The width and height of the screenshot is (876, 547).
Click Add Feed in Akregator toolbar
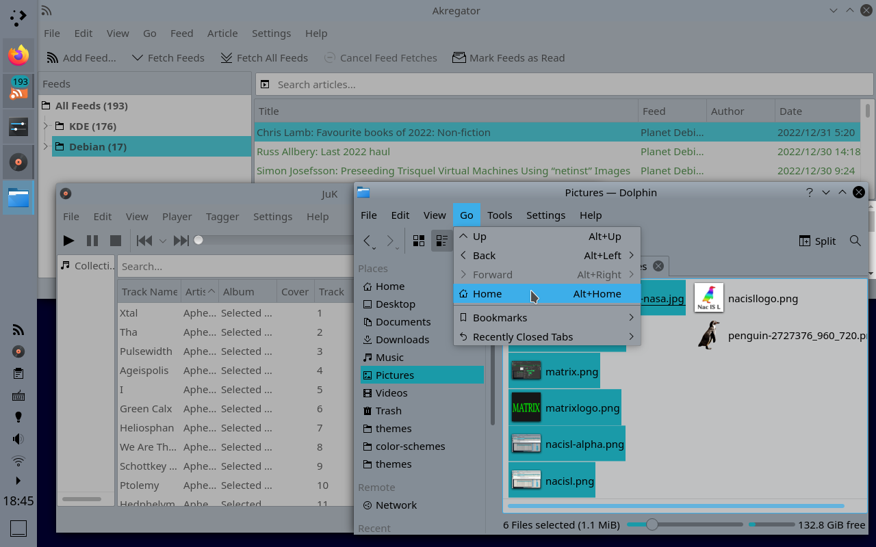tap(81, 58)
